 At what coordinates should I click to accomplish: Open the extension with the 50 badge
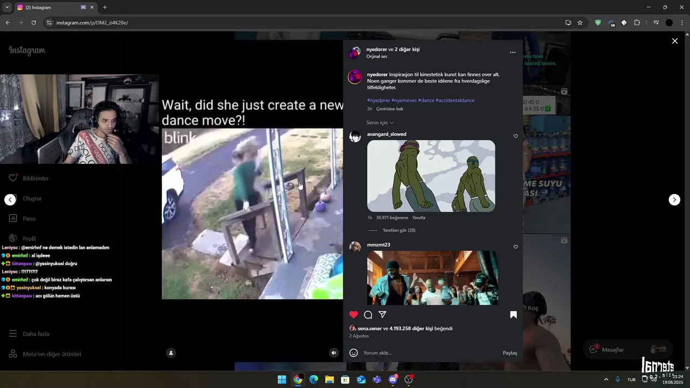611,23
